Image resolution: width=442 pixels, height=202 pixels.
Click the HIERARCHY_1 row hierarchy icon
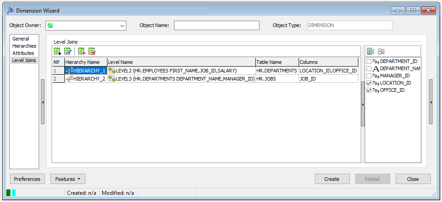click(x=69, y=71)
